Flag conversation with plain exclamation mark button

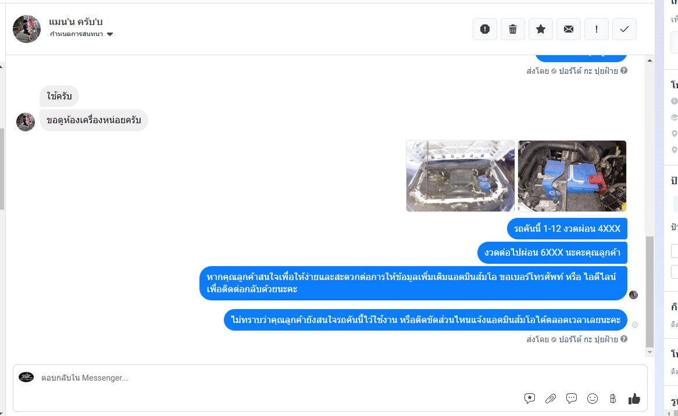coord(596,29)
